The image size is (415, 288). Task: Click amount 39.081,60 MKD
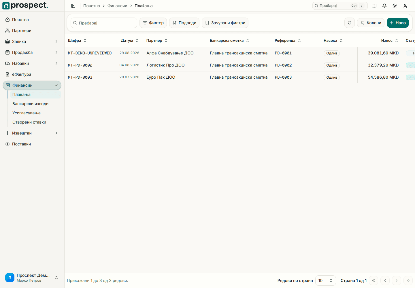(x=383, y=53)
